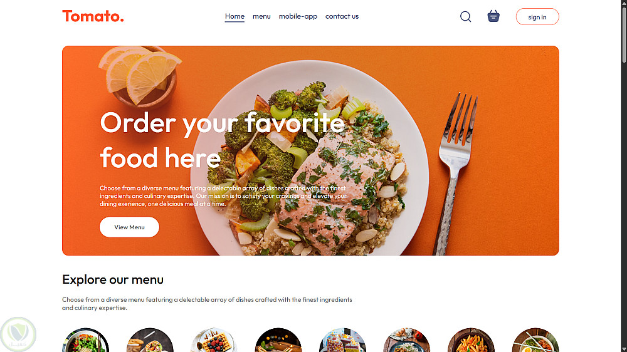Image resolution: width=627 pixels, height=352 pixels.
Task: Select the rolls wrap category image
Action: tap(150, 340)
